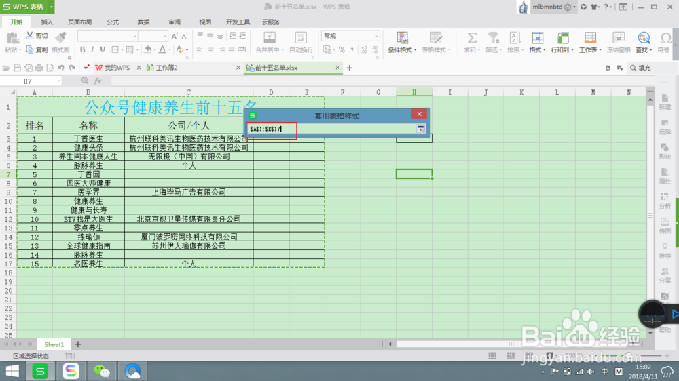The image size is (679, 381).
Task: Open the font name combo box
Action: pos(108,36)
